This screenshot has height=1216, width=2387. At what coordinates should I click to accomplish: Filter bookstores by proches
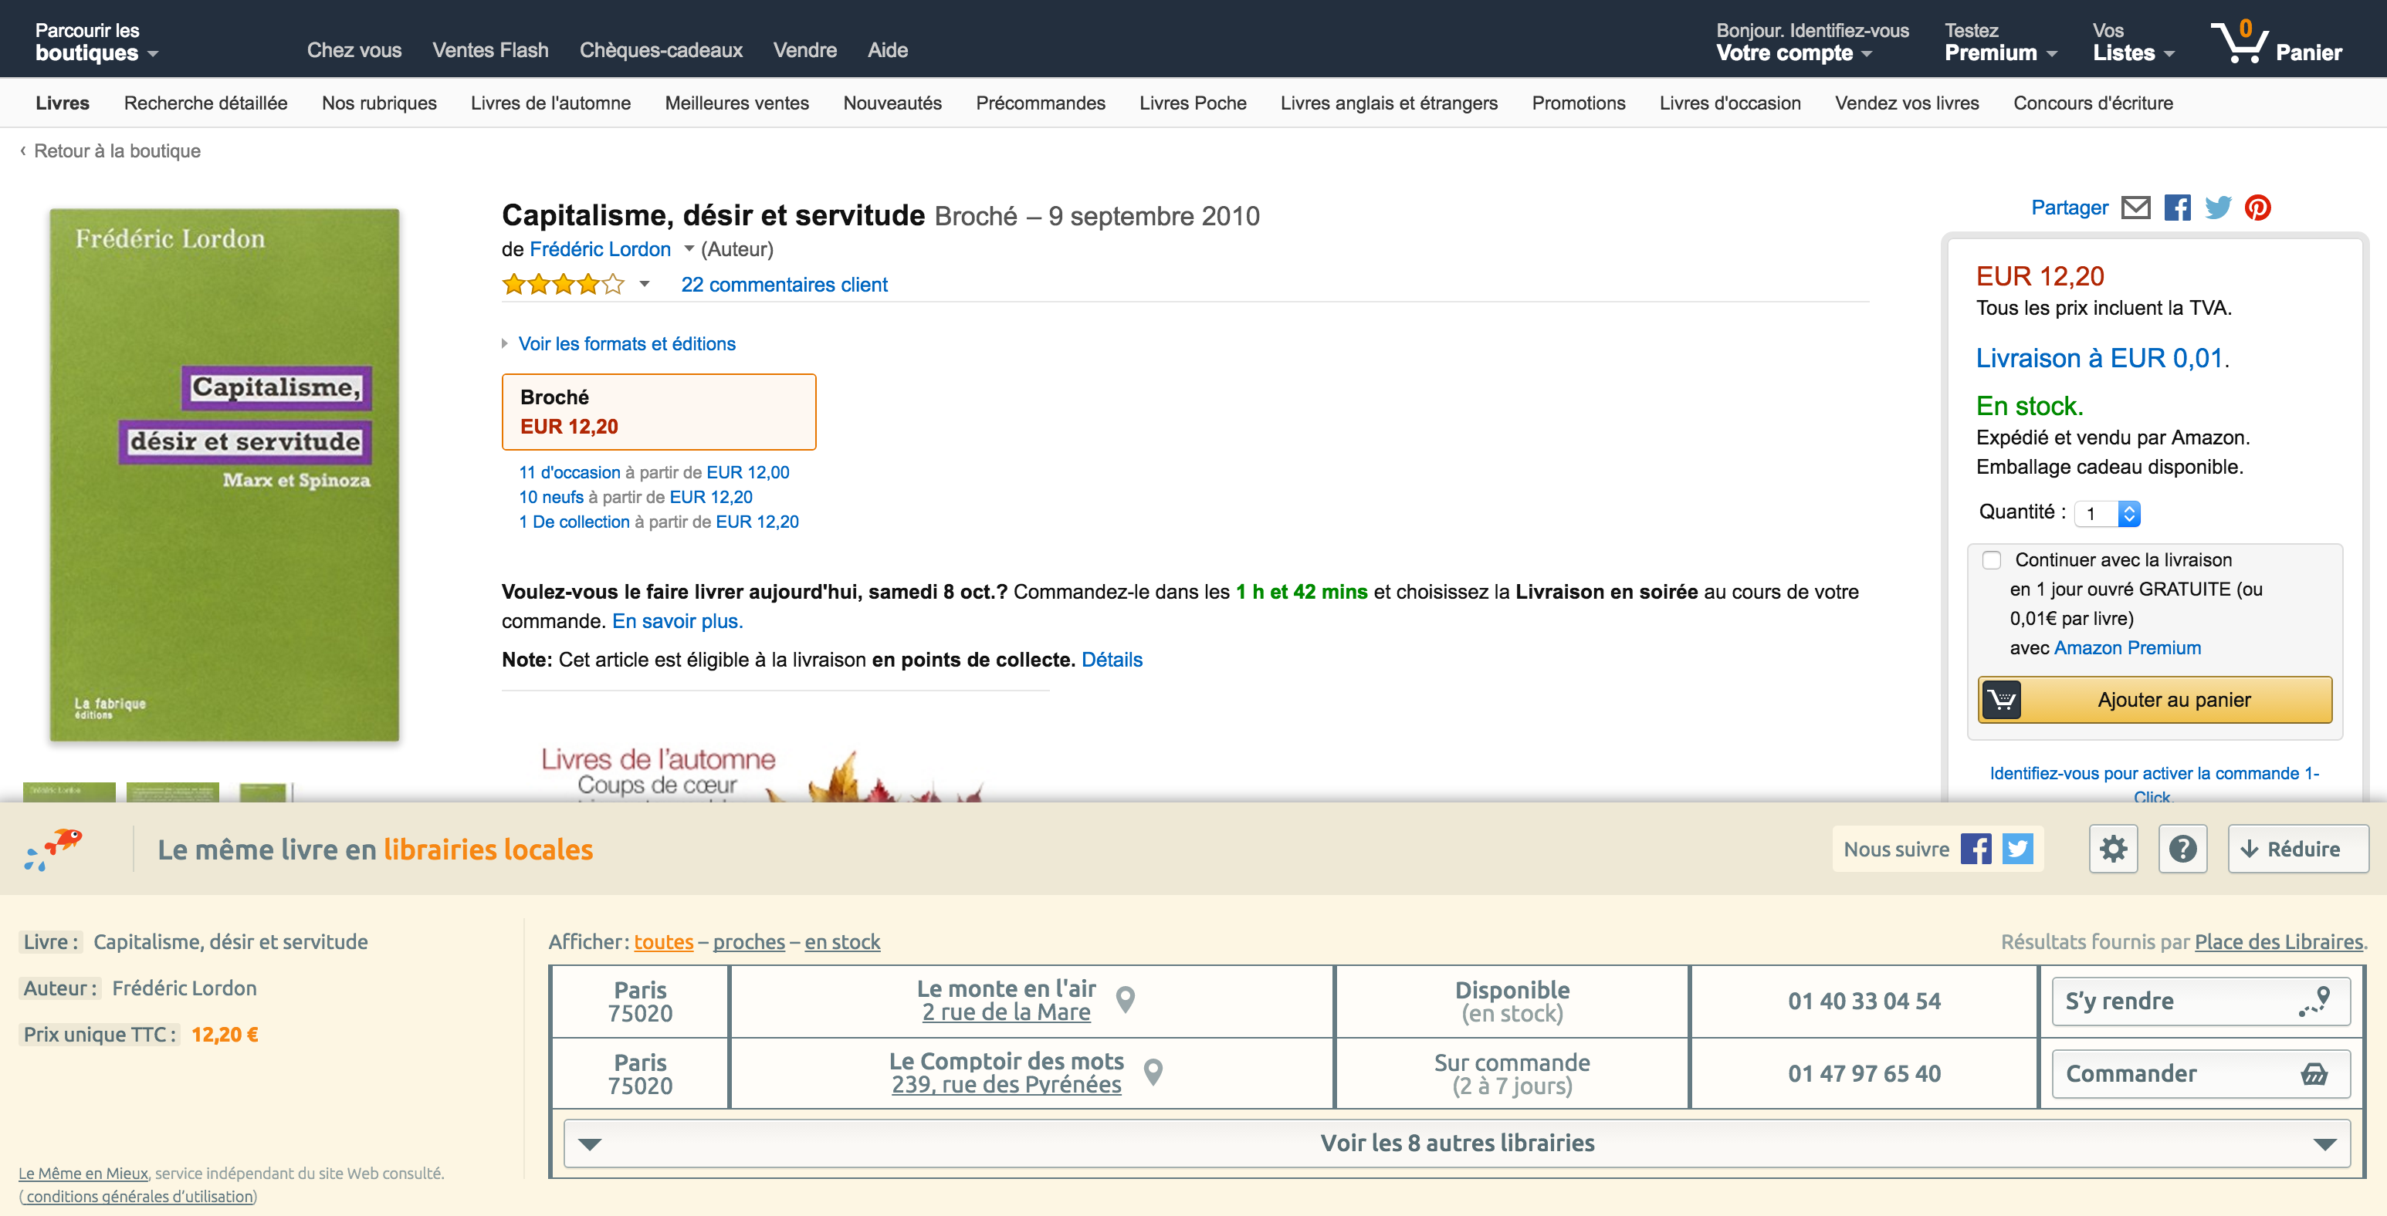pos(749,942)
